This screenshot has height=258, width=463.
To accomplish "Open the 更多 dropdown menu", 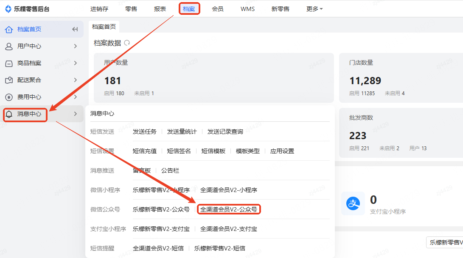I will click(x=314, y=9).
